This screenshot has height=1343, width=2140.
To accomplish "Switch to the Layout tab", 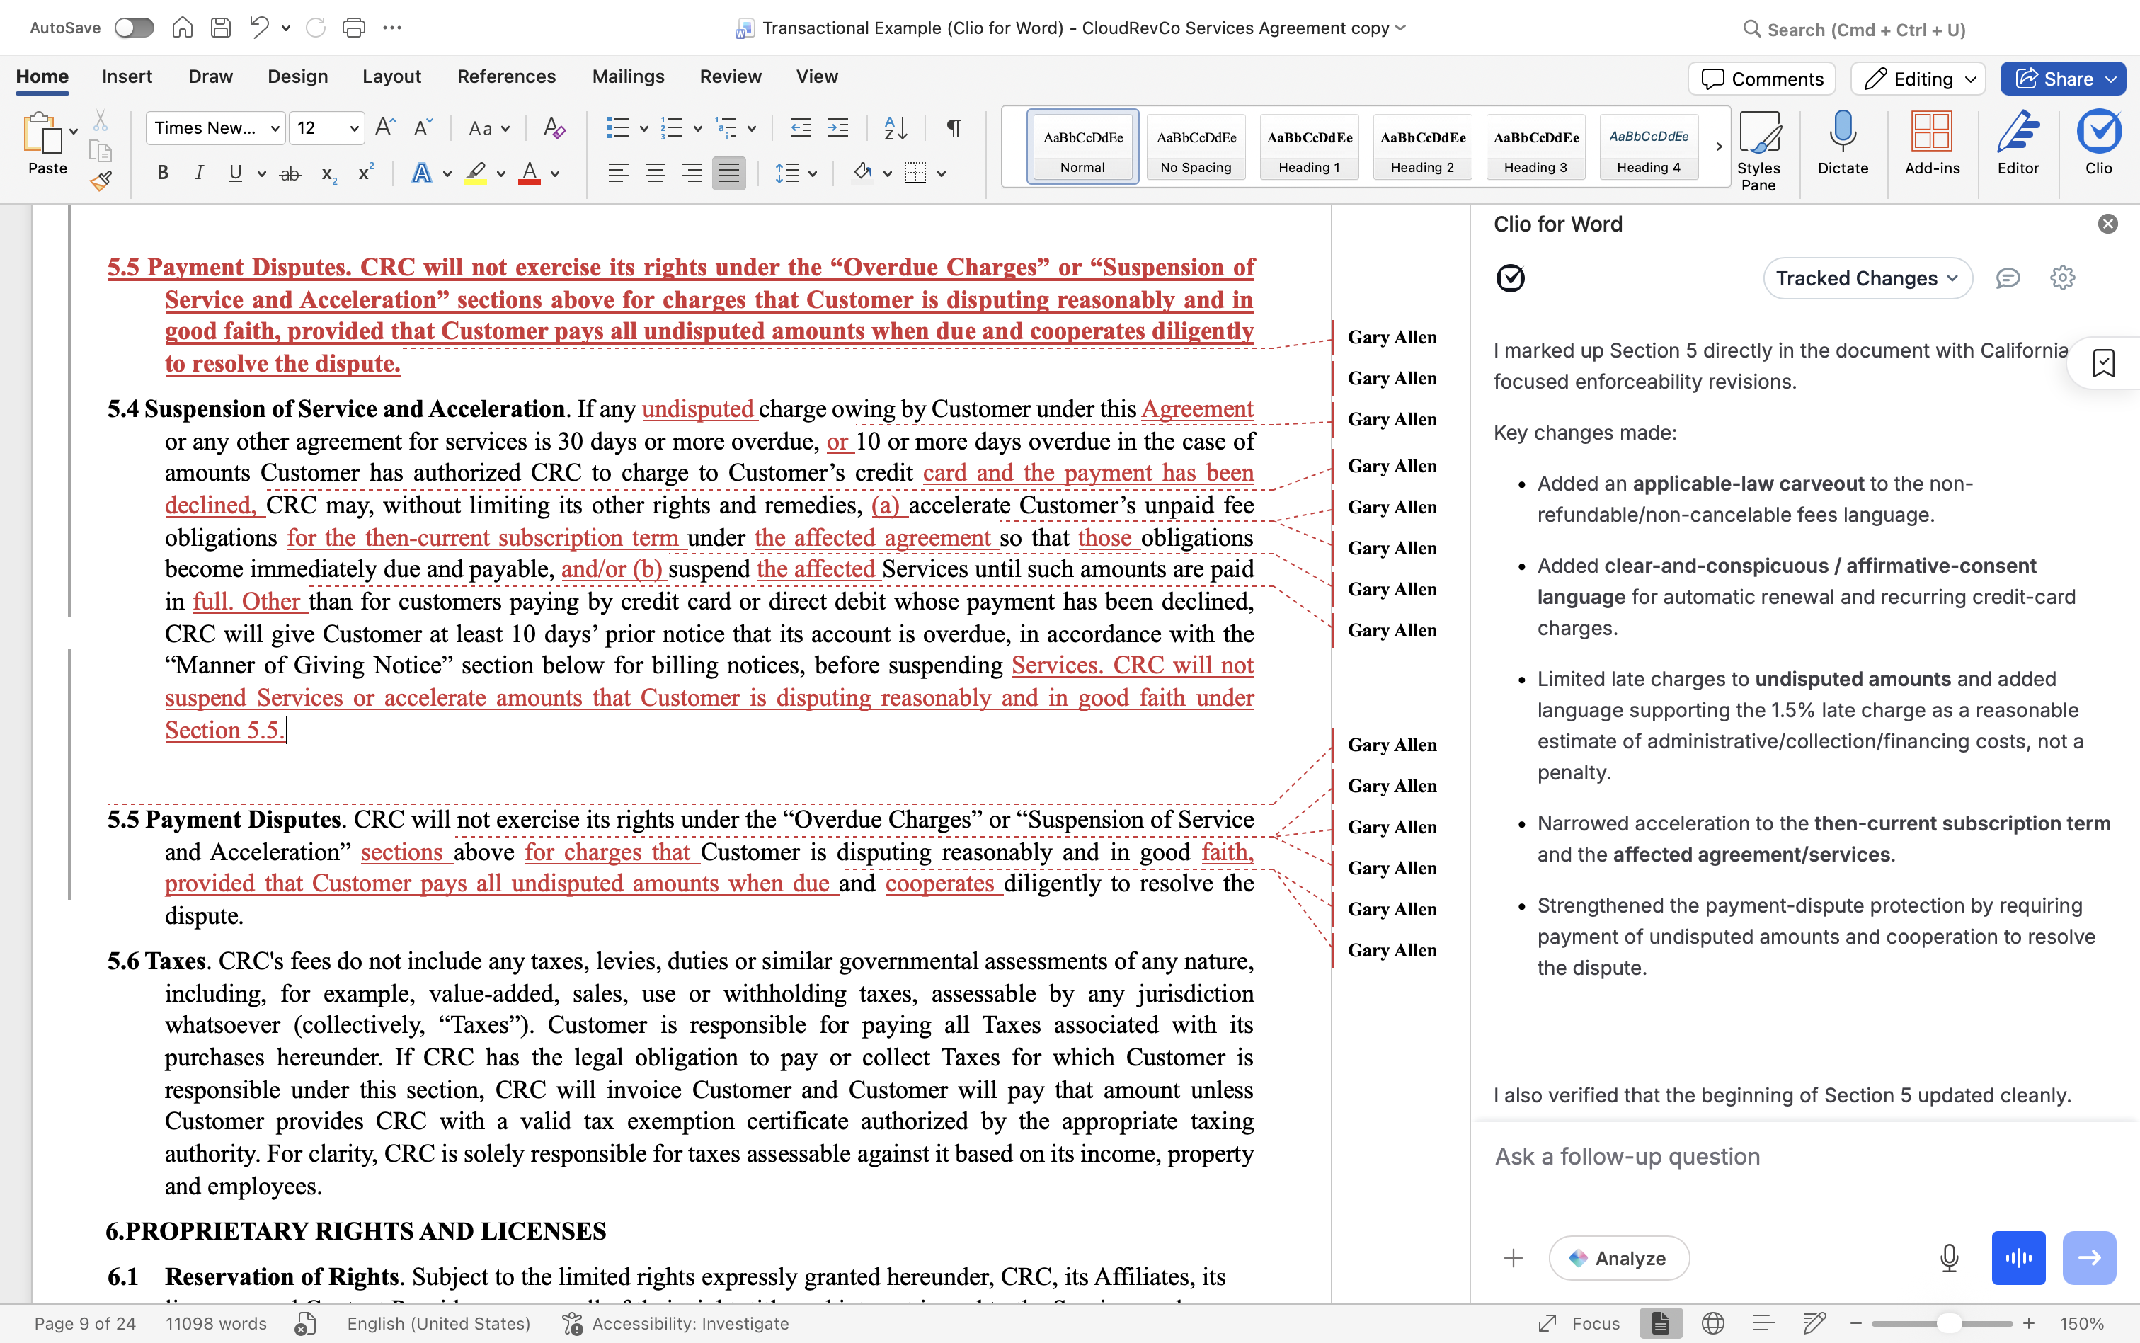I will click(x=391, y=76).
